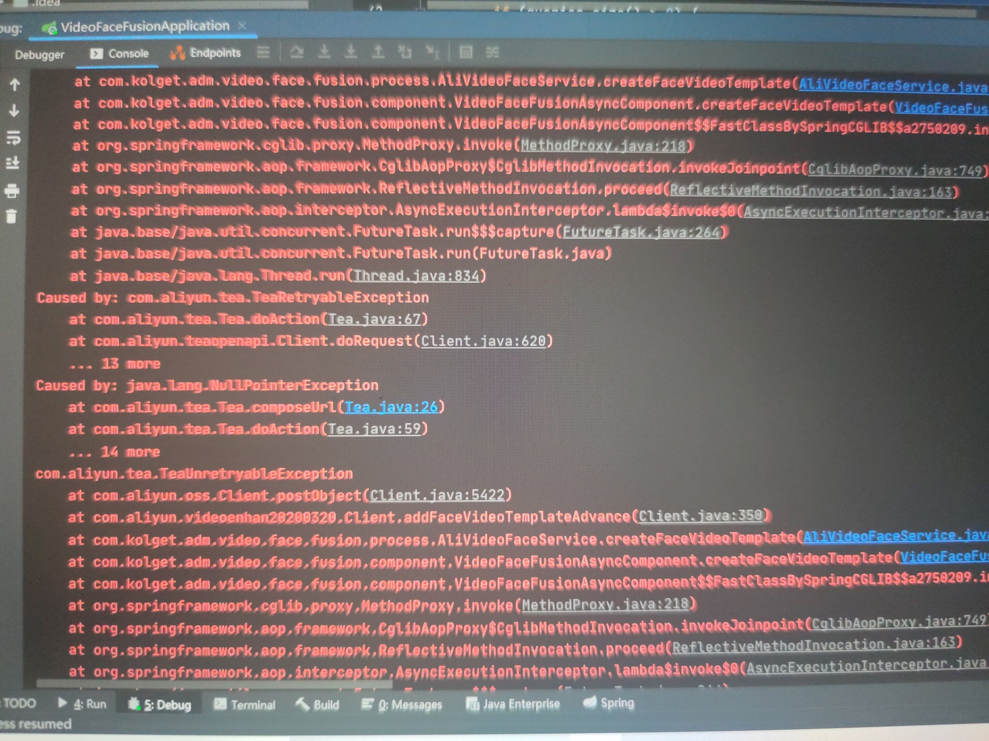The image size is (989, 741).
Task: Open the Tea.java:26 stack trace link
Action: [390, 408]
